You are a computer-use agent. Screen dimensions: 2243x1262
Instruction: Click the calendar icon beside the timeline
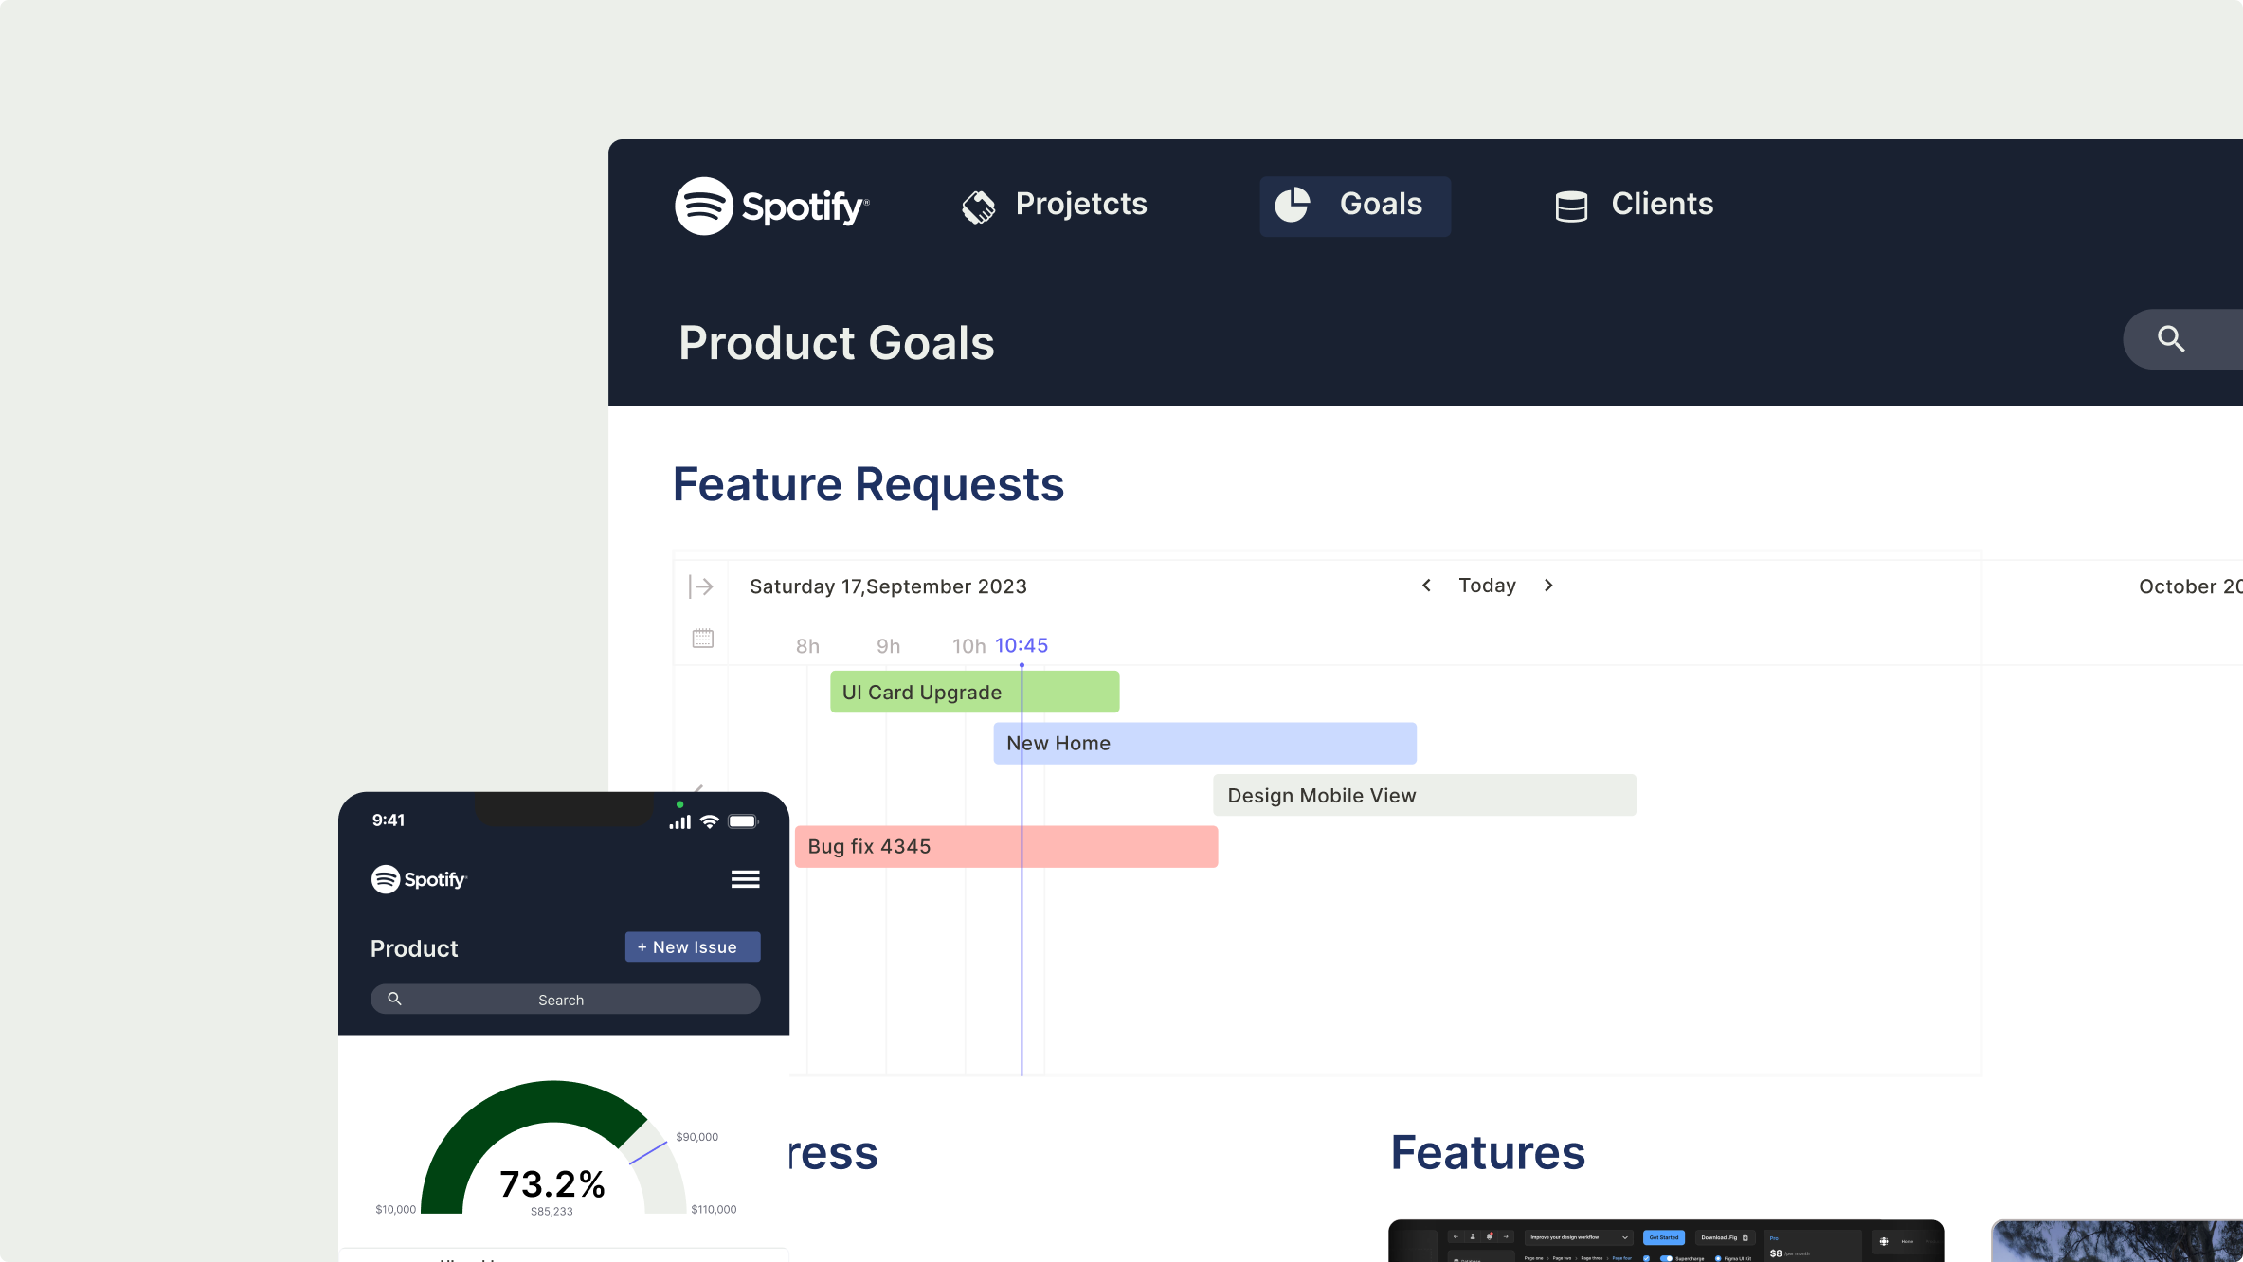pyautogui.click(x=702, y=638)
